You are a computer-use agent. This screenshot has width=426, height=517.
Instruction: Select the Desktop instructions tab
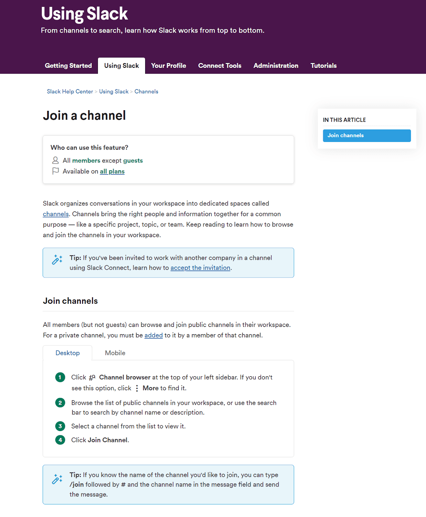(x=68, y=353)
